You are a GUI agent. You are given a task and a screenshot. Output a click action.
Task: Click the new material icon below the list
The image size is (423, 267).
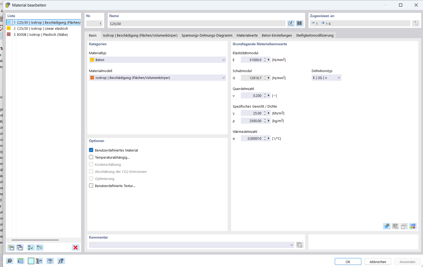(x=11, y=248)
